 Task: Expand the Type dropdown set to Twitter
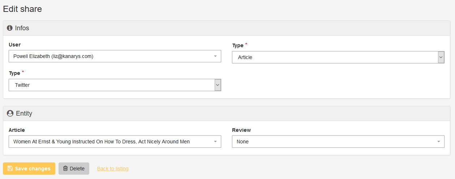click(115, 85)
